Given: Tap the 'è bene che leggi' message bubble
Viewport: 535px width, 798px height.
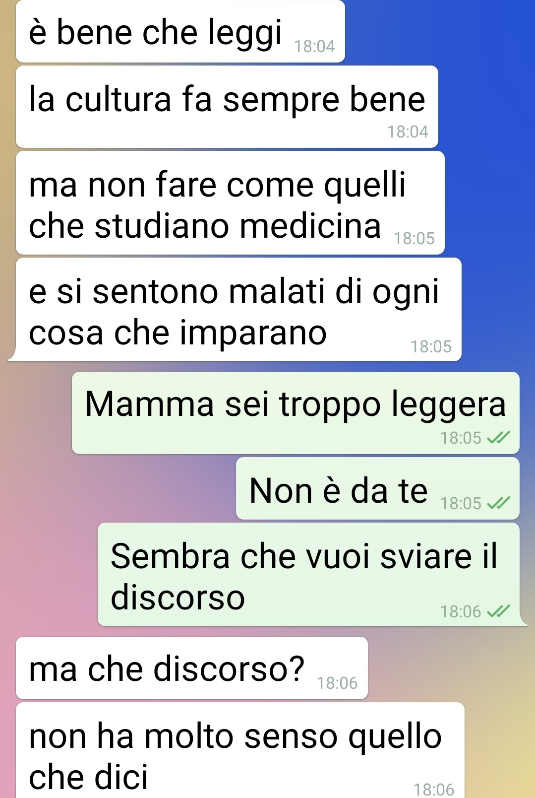Looking at the screenshot, I should [x=180, y=32].
